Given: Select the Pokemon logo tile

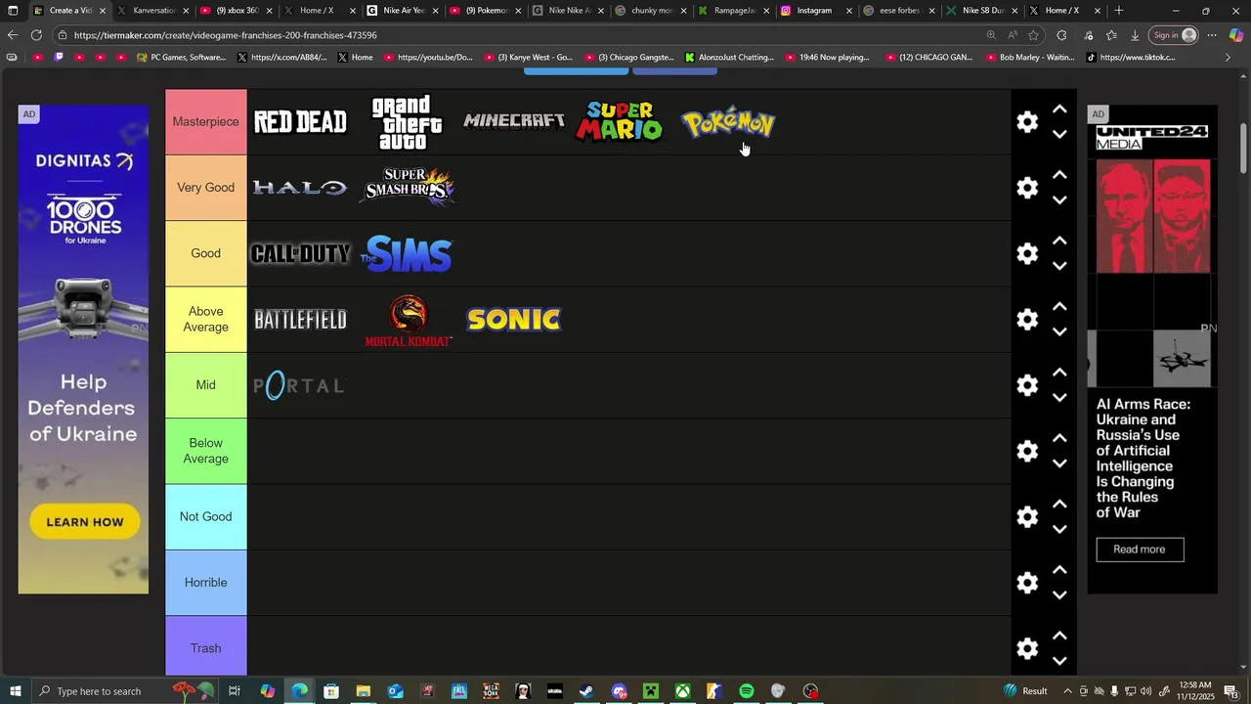Looking at the screenshot, I should (x=727, y=122).
